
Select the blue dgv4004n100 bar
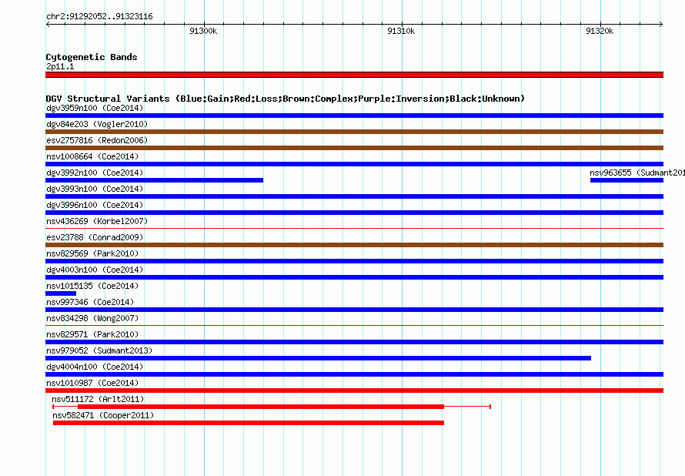(x=354, y=374)
